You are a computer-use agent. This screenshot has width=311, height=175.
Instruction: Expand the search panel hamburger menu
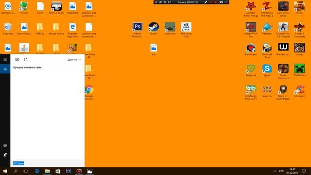pyautogui.click(x=5, y=59)
